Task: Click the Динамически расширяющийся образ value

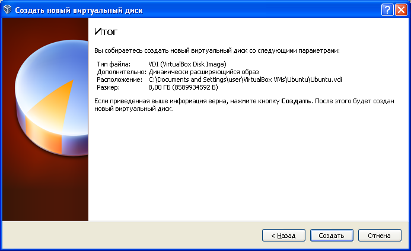Action: tap(203, 72)
